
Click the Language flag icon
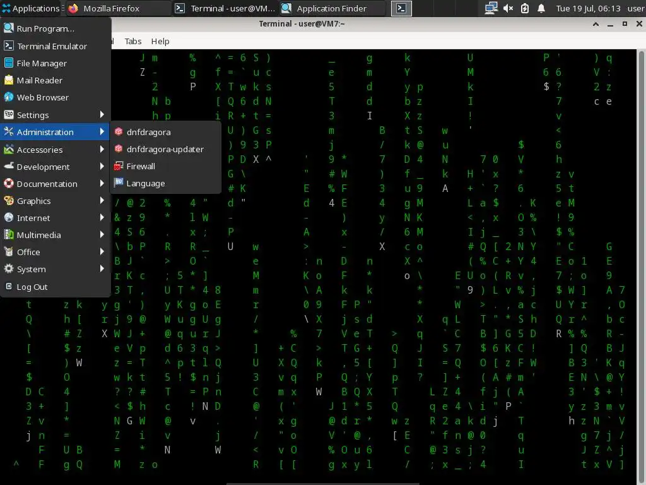tap(119, 183)
